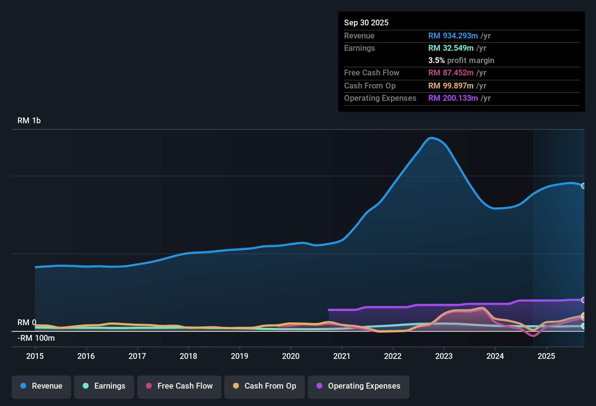The height and width of the screenshot is (406, 596).
Task: Toggle the Revenue series visibility
Action: coord(41,386)
